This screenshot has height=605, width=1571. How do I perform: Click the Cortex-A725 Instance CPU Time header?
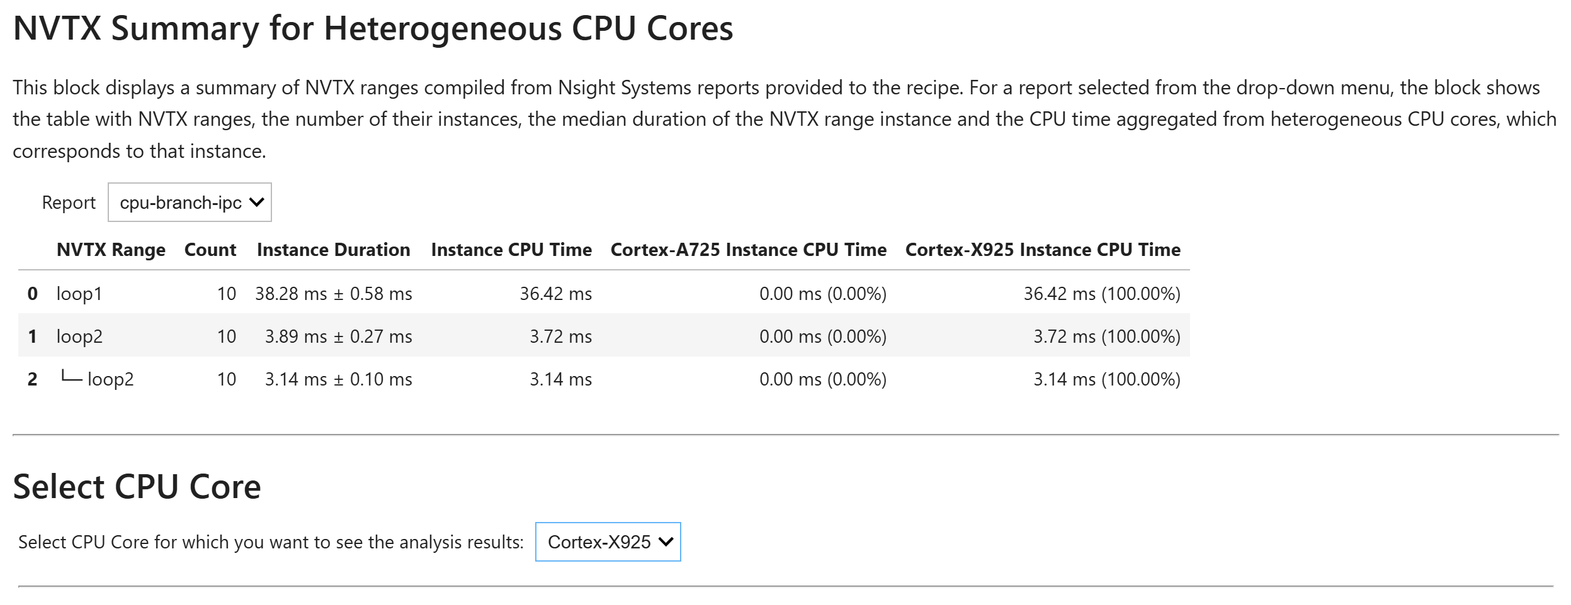tap(748, 249)
